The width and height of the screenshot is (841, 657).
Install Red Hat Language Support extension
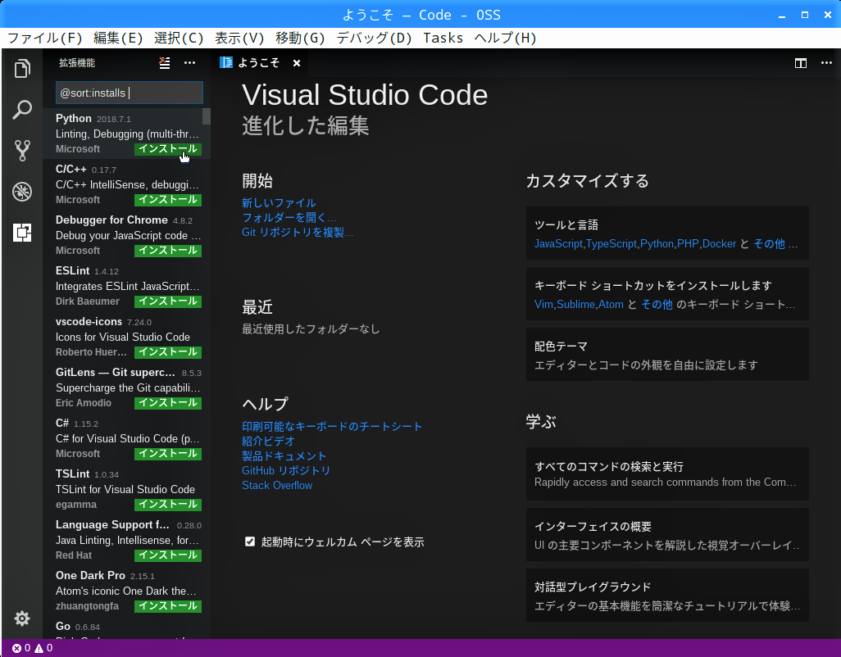pyautogui.click(x=168, y=555)
